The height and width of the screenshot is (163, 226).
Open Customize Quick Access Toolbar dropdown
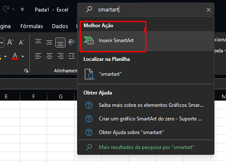(22, 9)
